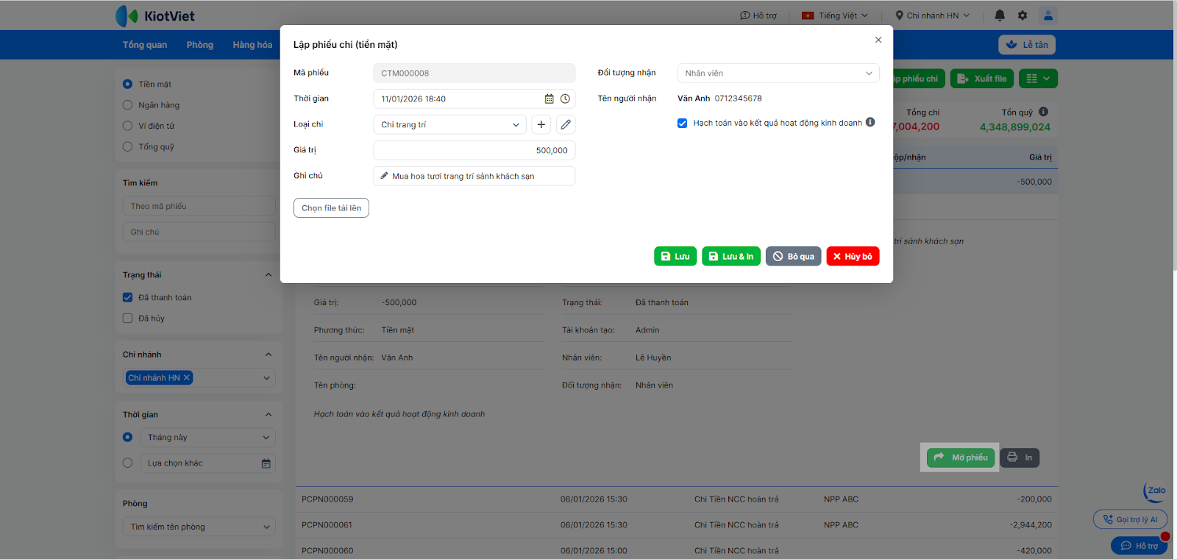Uncheck Hạch toán vào kết quả hoạt động kinh doanh

tap(683, 123)
